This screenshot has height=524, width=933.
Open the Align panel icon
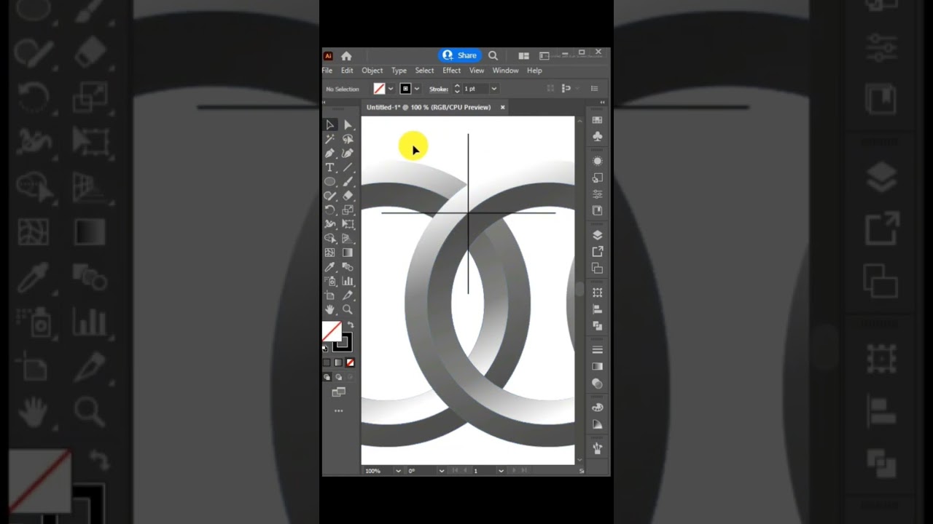pyautogui.click(x=598, y=309)
